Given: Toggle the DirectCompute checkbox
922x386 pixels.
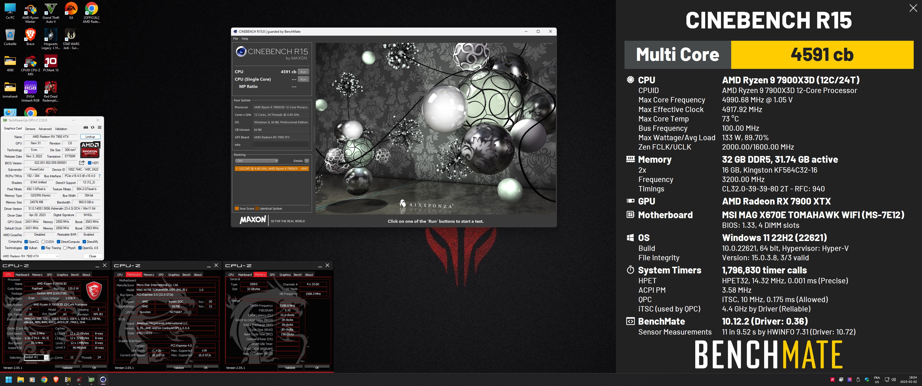Looking at the screenshot, I should 59,242.
